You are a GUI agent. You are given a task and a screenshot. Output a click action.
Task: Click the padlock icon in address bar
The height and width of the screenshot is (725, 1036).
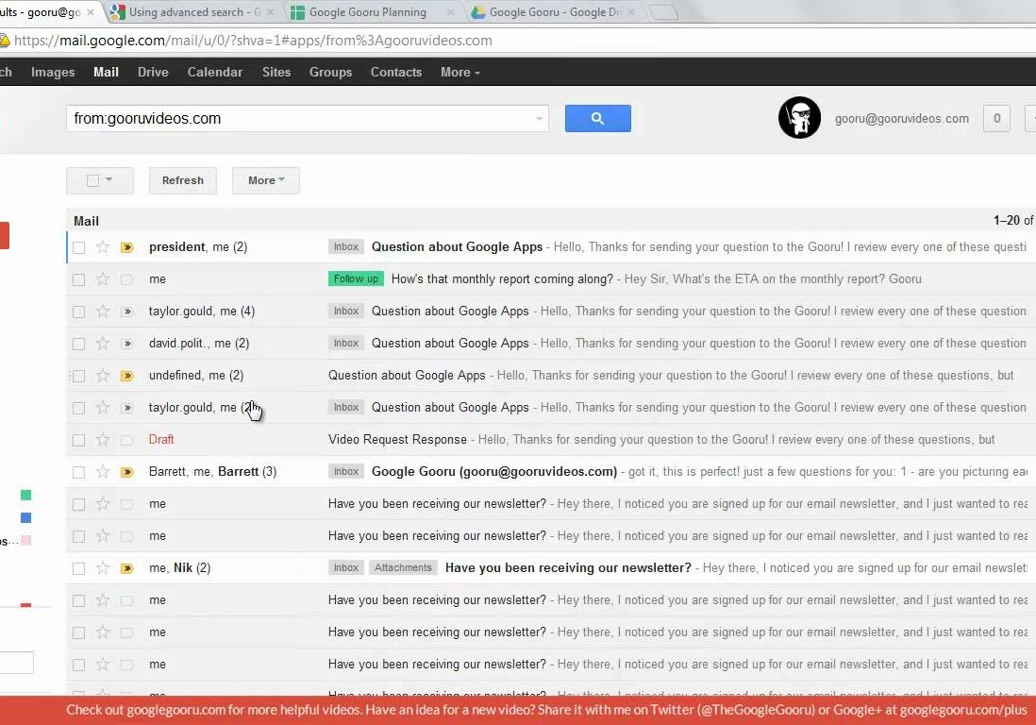[5, 41]
